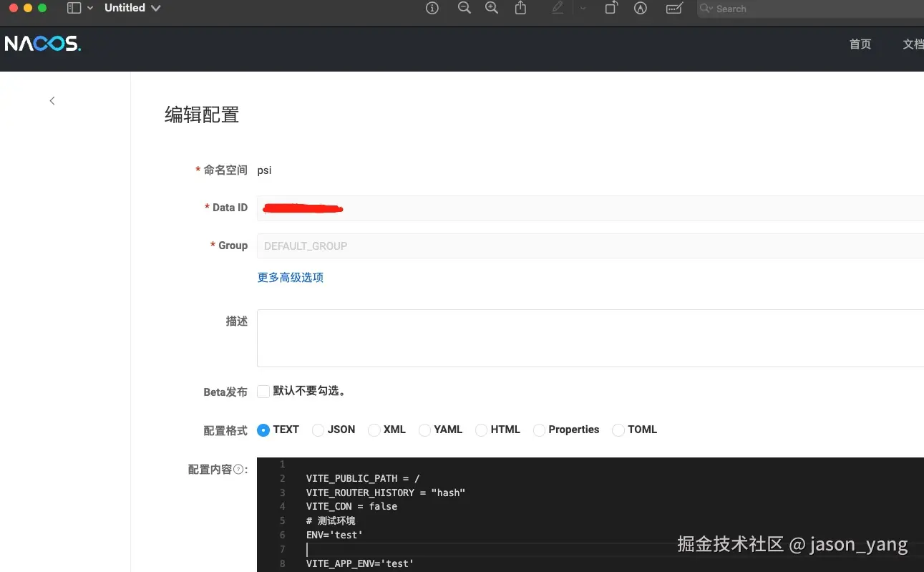Click the Preview share icon
This screenshot has width=924, height=572.
[x=521, y=8]
